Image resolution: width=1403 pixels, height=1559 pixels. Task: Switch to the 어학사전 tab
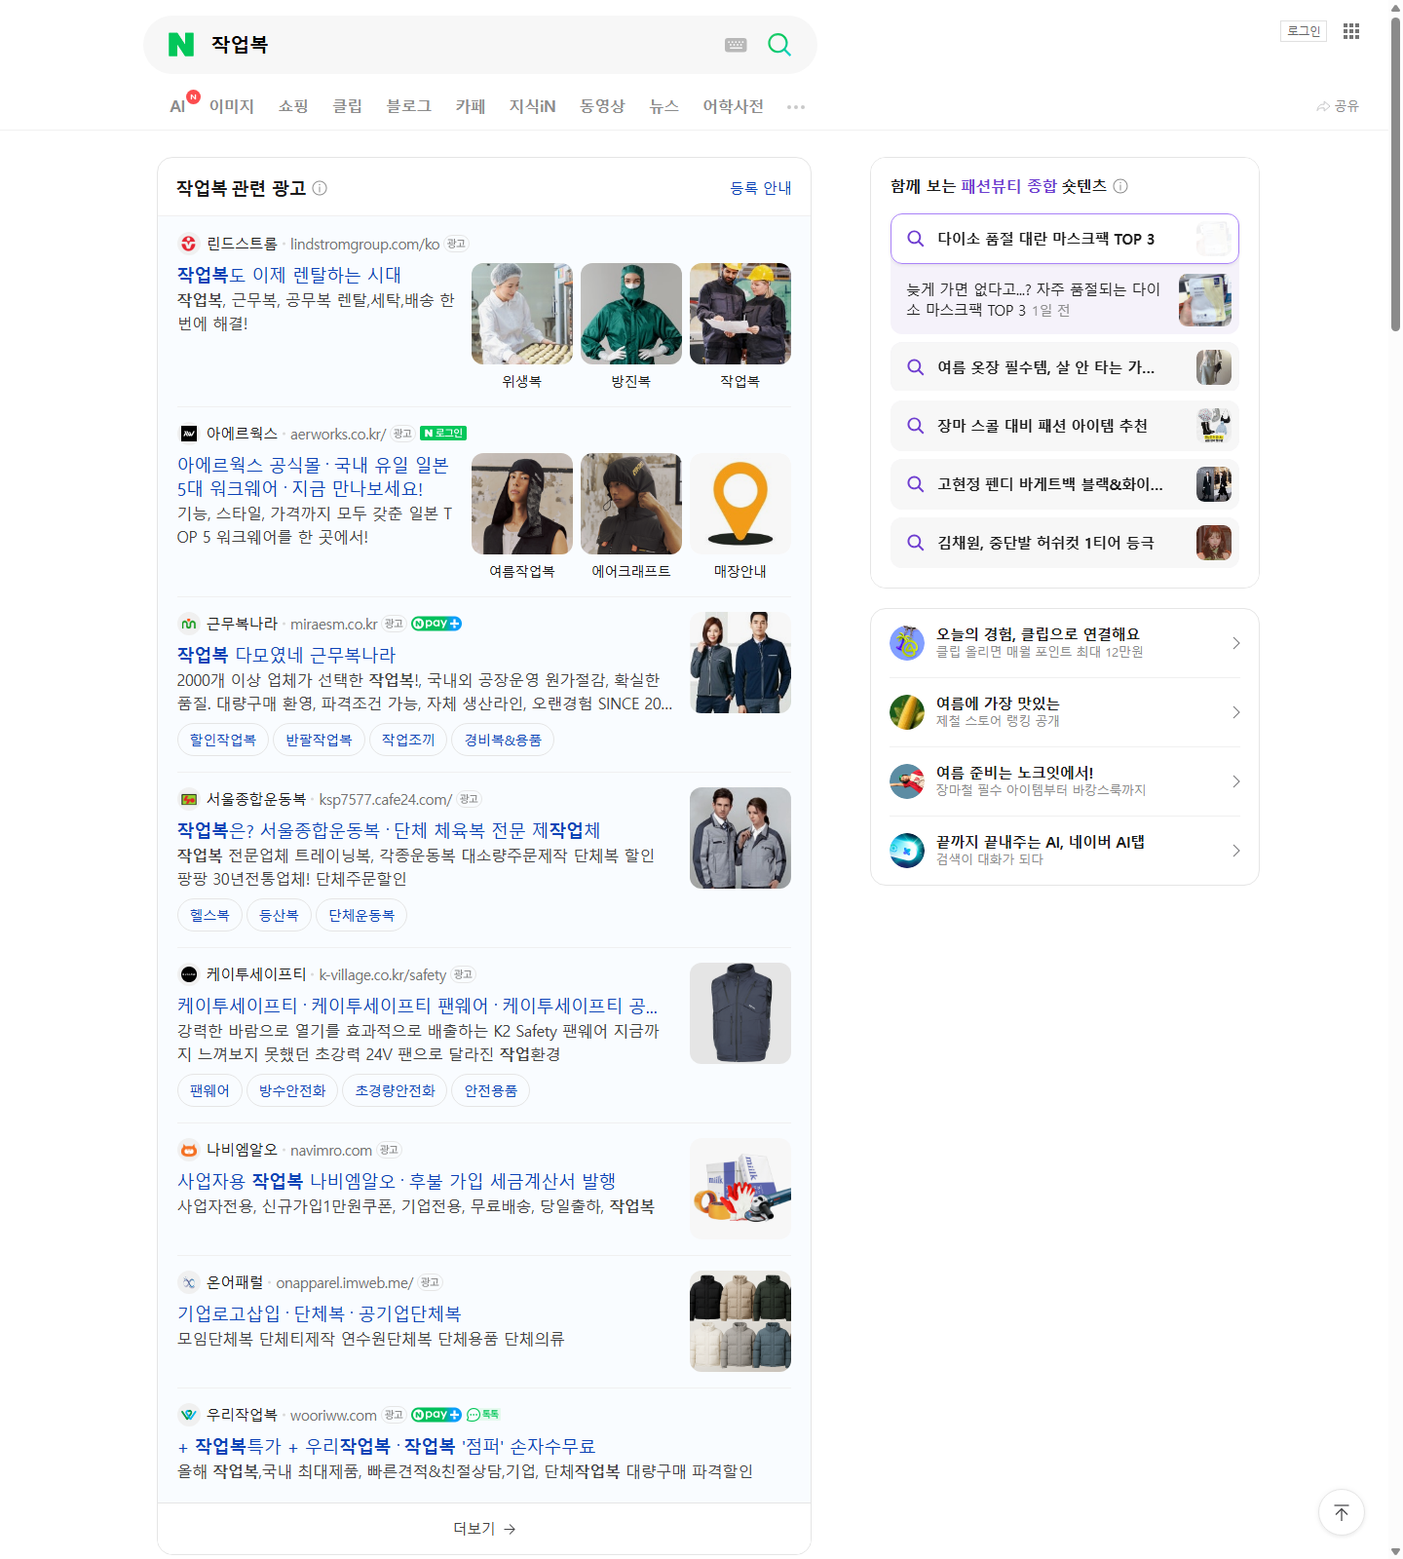tap(734, 106)
